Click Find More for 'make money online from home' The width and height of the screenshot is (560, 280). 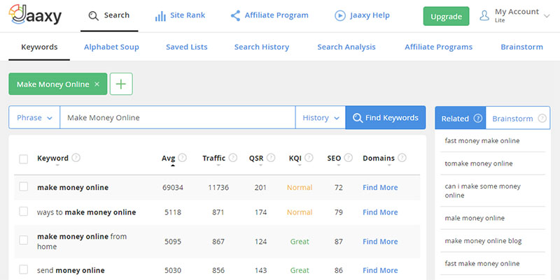[x=380, y=242]
